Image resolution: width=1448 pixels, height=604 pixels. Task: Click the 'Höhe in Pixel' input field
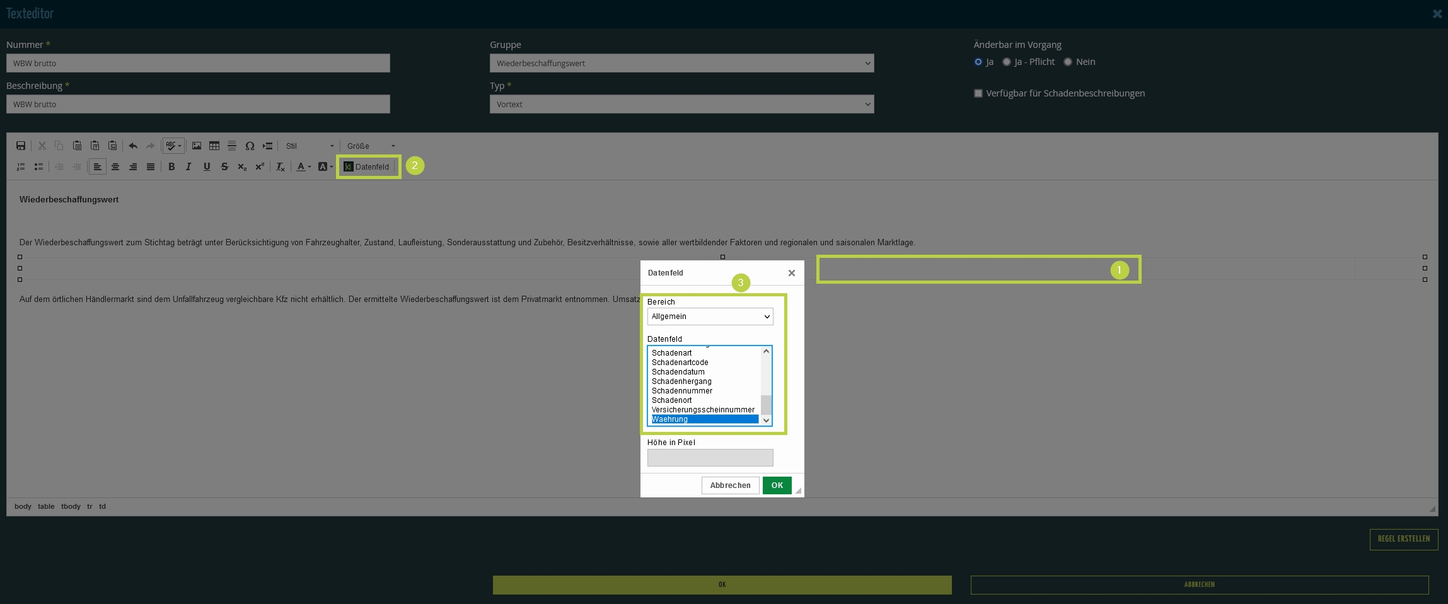point(710,458)
